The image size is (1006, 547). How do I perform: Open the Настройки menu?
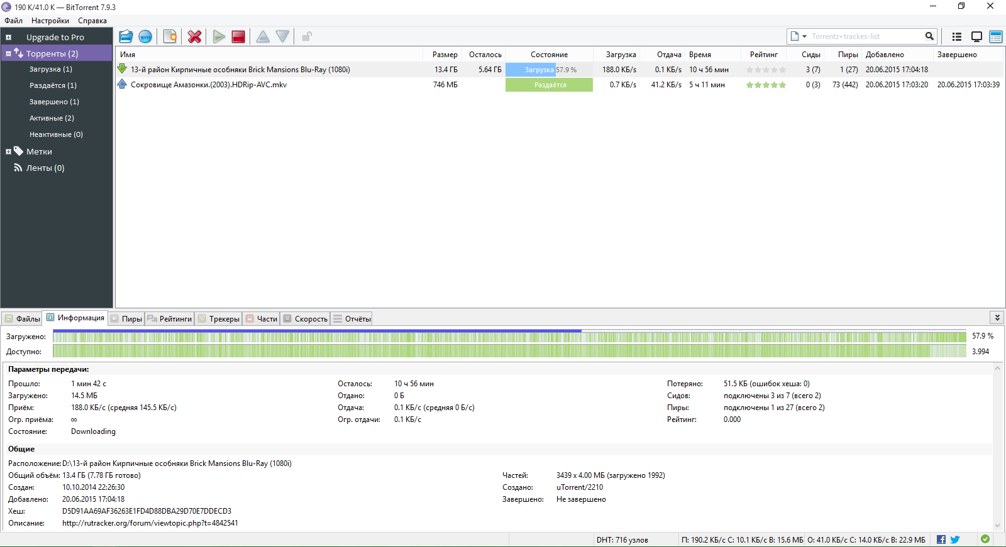[x=50, y=21]
